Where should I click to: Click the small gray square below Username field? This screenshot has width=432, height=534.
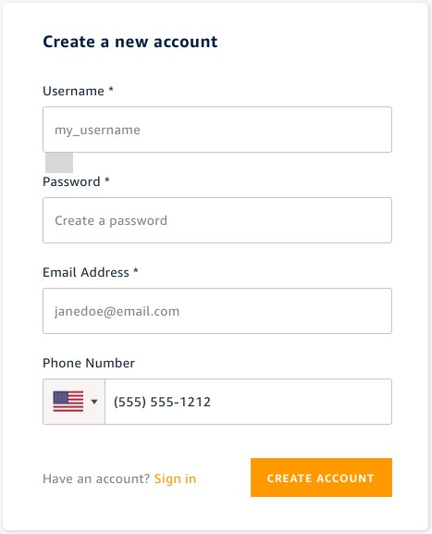click(x=59, y=163)
